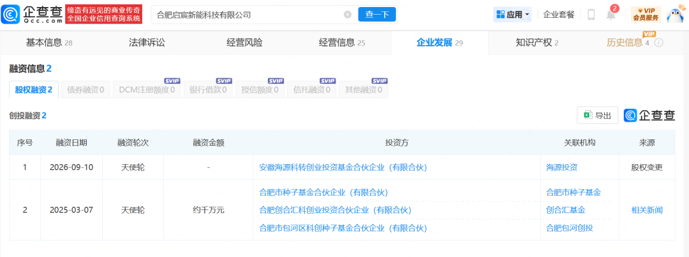Open the mobile phone app icon

tap(591, 15)
